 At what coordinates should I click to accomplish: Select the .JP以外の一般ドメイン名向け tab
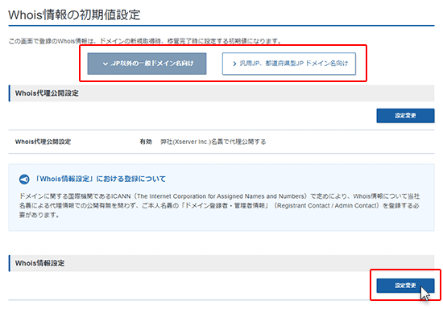click(x=147, y=64)
